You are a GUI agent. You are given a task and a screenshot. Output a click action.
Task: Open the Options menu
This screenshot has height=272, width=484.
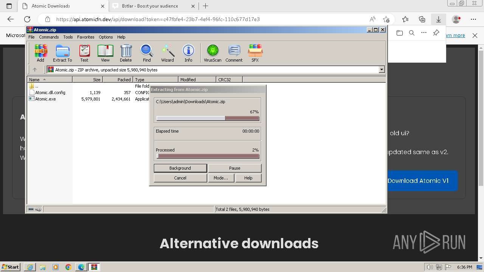[106, 37]
